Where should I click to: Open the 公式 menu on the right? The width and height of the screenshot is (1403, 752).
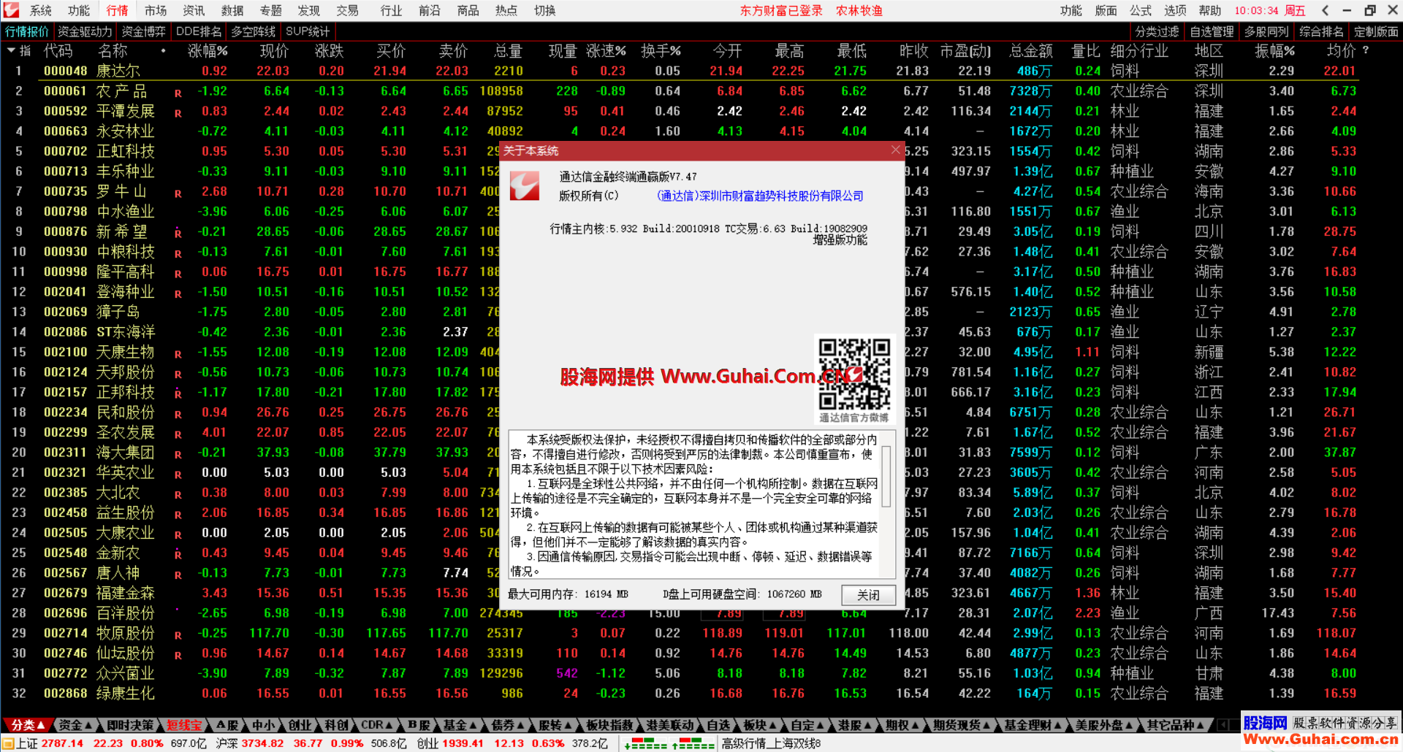point(1140,10)
